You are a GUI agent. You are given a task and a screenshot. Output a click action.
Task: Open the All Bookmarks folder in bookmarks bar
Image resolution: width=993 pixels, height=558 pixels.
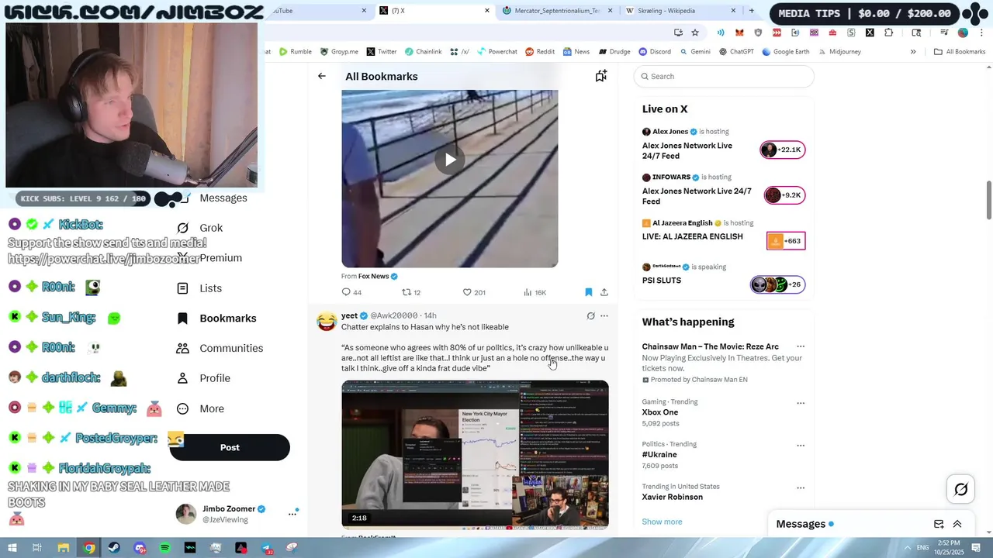pos(960,52)
